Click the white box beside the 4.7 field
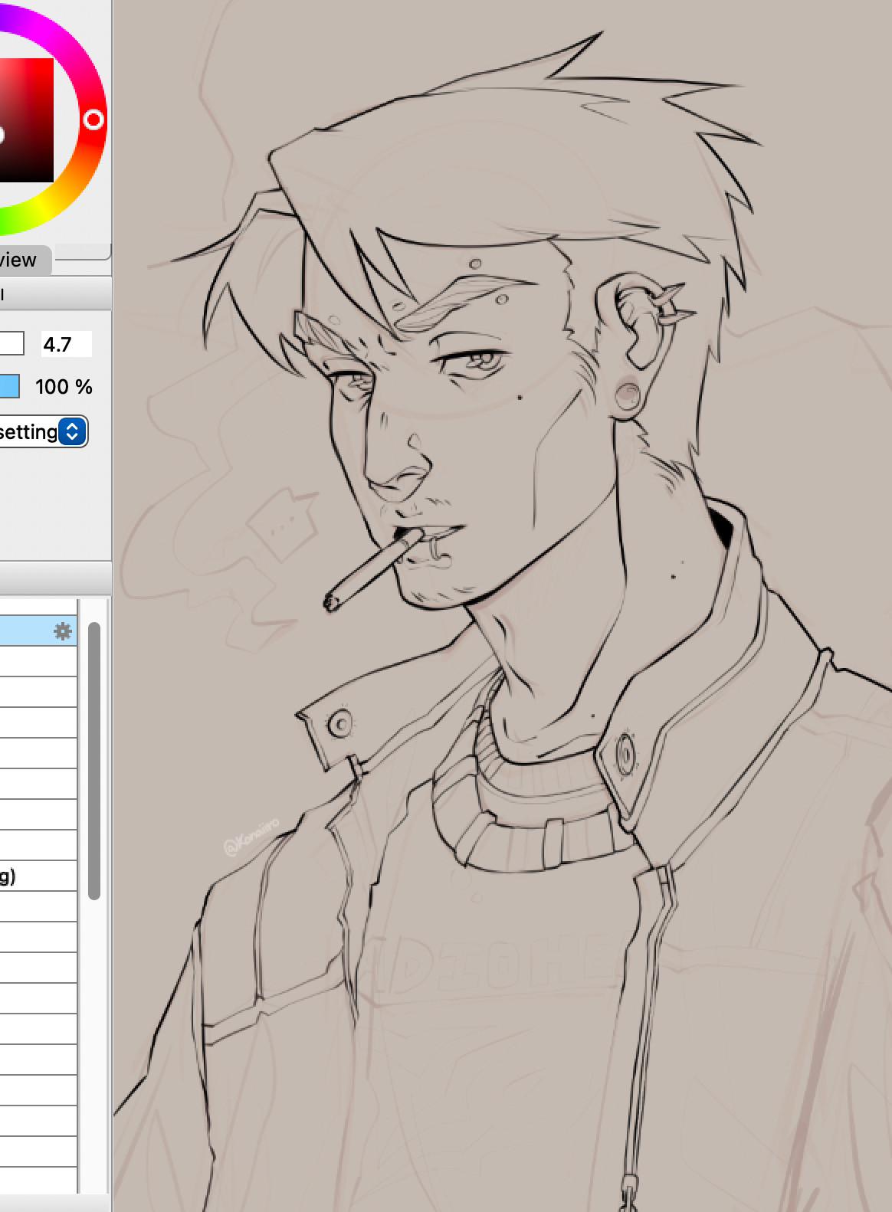This screenshot has height=1212, width=892. point(11,344)
